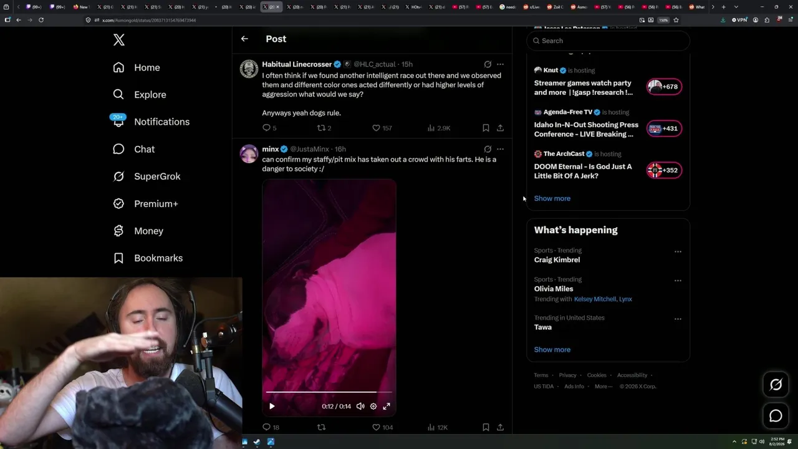Click the back arrow beside Post
The height and width of the screenshot is (449, 798).
244,39
